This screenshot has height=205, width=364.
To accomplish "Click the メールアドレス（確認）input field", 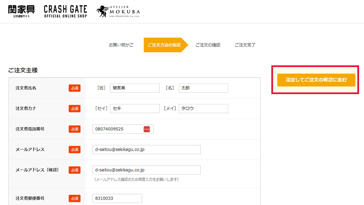I will [146, 170].
